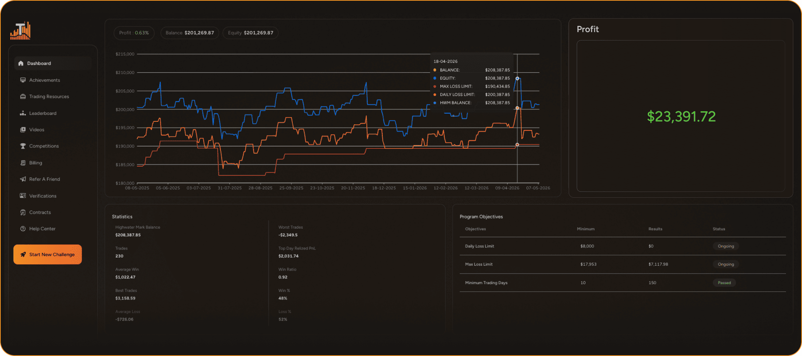The width and height of the screenshot is (802, 356).
Task: Click the equity data point on 18-04-2026
Action: click(x=517, y=78)
